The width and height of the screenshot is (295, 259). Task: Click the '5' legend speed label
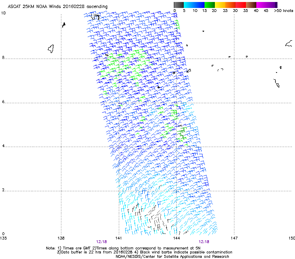tap(184, 11)
